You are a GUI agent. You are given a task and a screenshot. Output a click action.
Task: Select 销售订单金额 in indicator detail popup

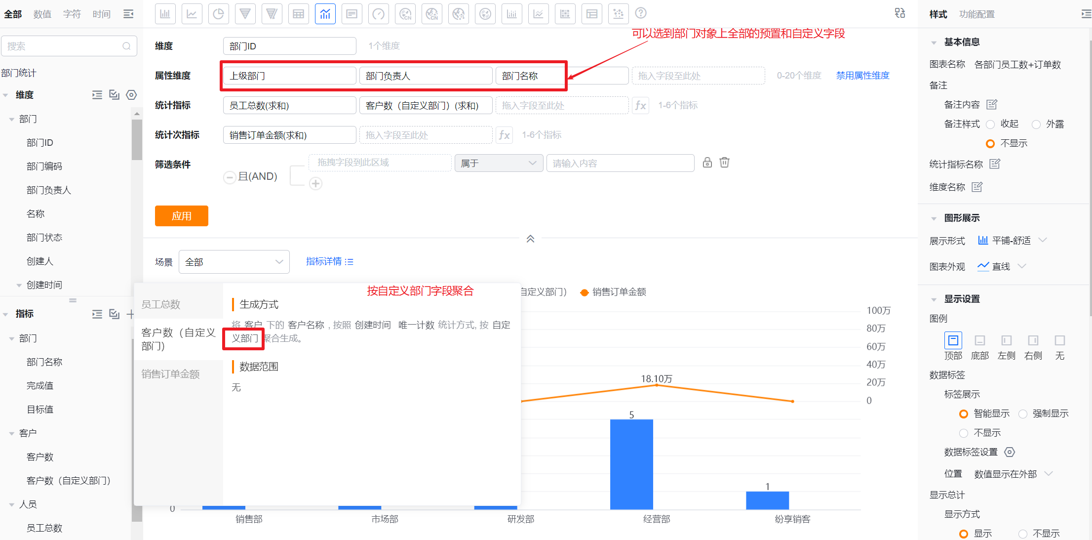pyautogui.click(x=178, y=374)
